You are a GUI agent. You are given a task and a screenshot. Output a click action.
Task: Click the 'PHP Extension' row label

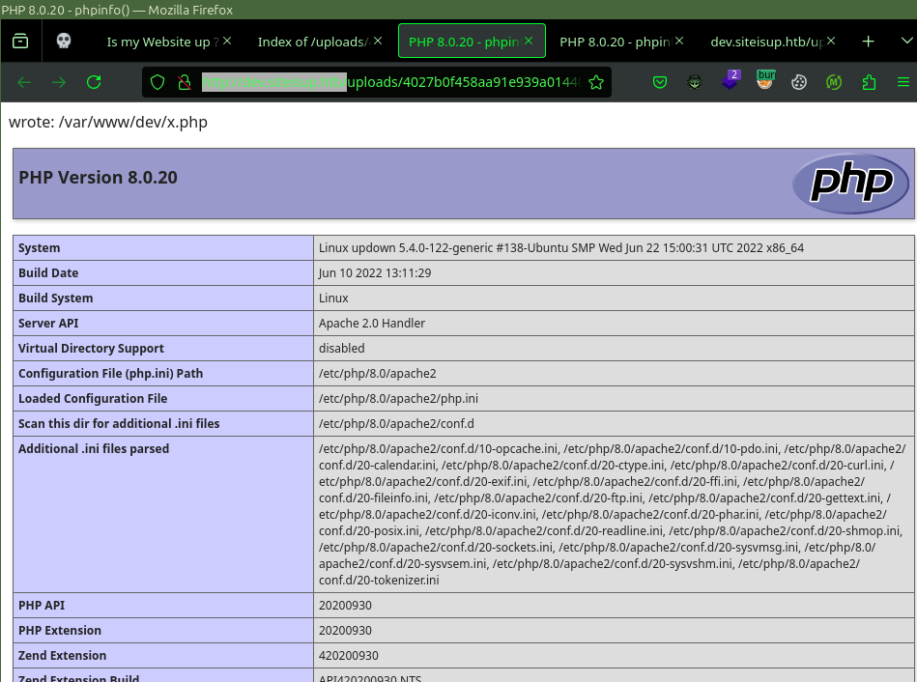click(x=60, y=631)
